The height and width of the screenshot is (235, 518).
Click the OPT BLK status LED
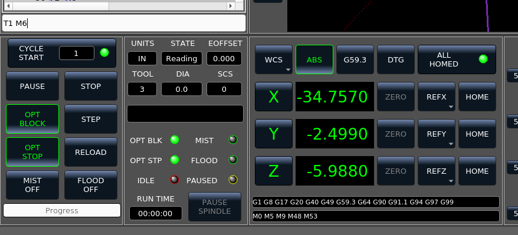coord(175,140)
